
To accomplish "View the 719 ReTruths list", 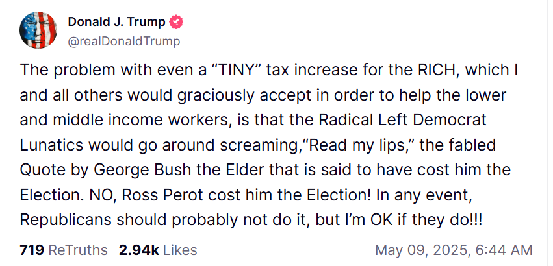I will point(64,250).
